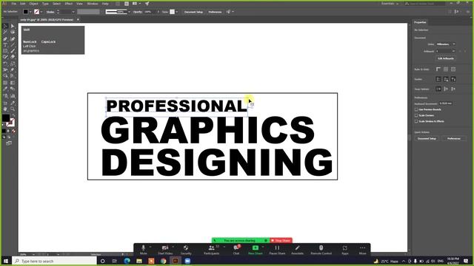The image size is (474, 266).
Task: Click Preferences in control bar
Action: tap(215, 12)
